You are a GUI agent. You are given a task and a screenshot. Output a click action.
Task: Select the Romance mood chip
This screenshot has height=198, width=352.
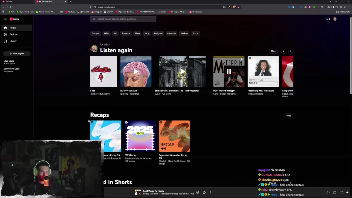pyautogui.click(x=126, y=34)
